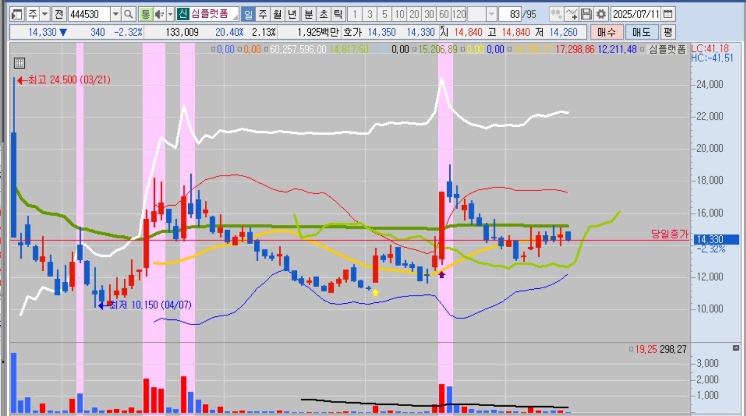Open the dropdown arrow next to the speaker
Screen dimensions: 746x416
(170, 14)
